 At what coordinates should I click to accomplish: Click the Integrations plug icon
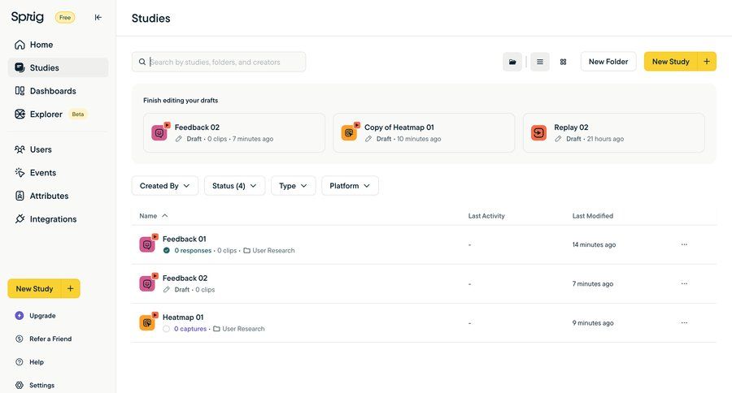click(x=20, y=218)
